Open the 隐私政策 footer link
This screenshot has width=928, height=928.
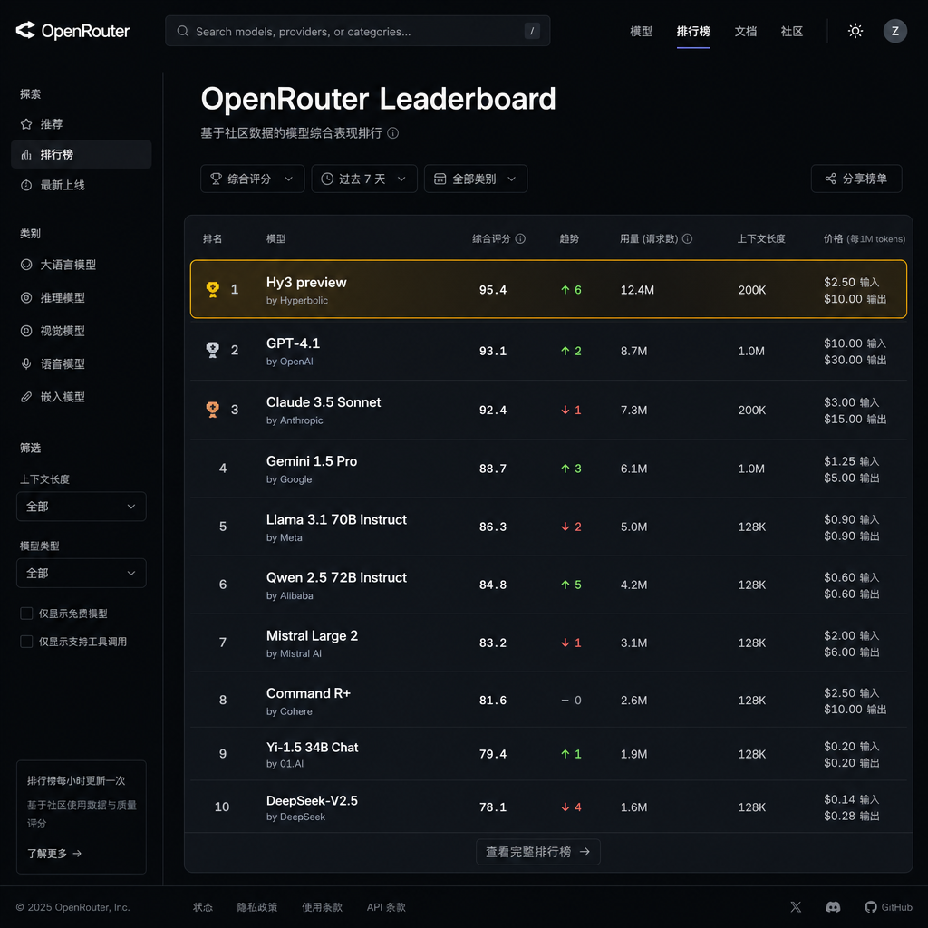[256, 906]
